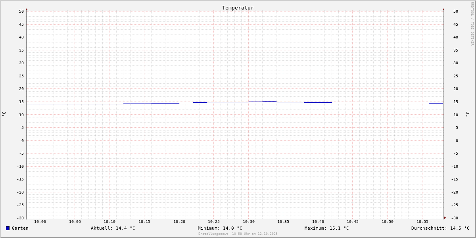Image resolution: width=476 pixels, height=238 pixels.
Task: Click the 10:20 time axis label
Action: pyautogui.click(x=179, y=222)
